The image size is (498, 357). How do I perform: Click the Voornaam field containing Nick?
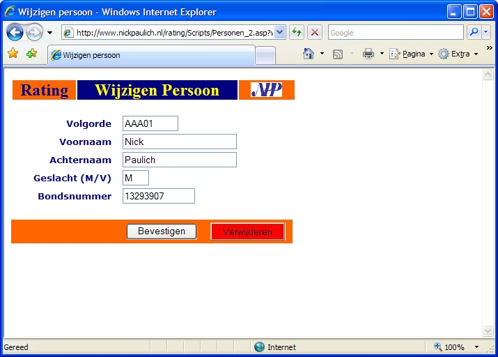pyautogui.click(x=179, y=142)
